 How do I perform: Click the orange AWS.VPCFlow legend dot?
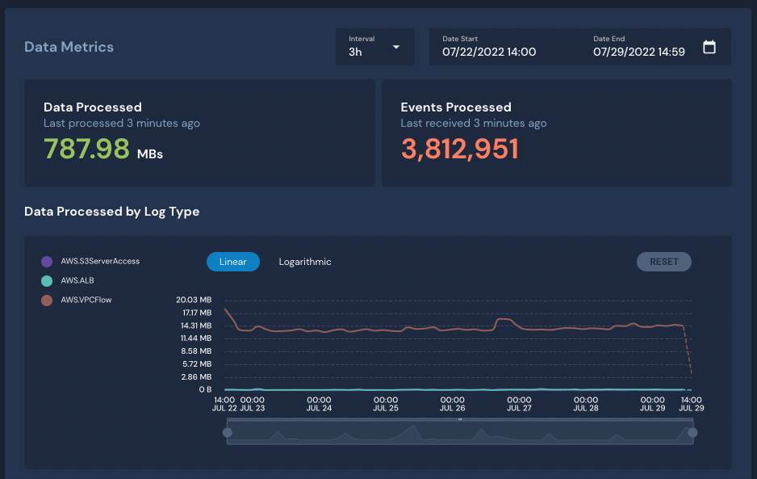click(48, 299)
